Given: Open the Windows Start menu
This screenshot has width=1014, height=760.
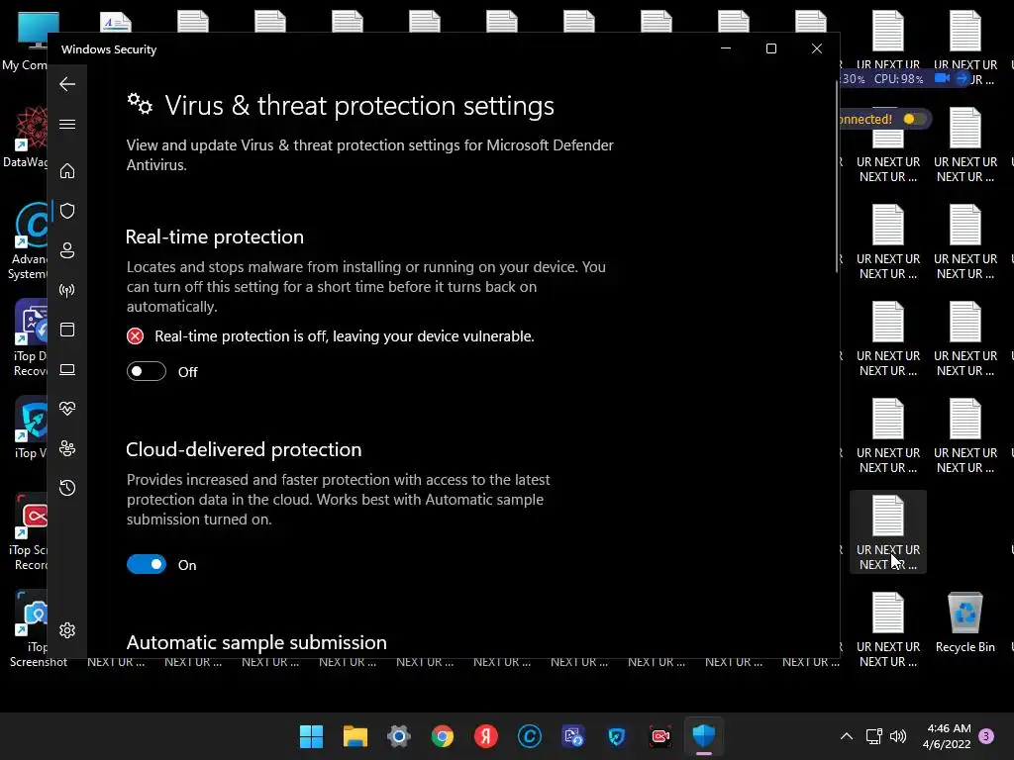Looking at the screenshot, I should tap(311, 736).
